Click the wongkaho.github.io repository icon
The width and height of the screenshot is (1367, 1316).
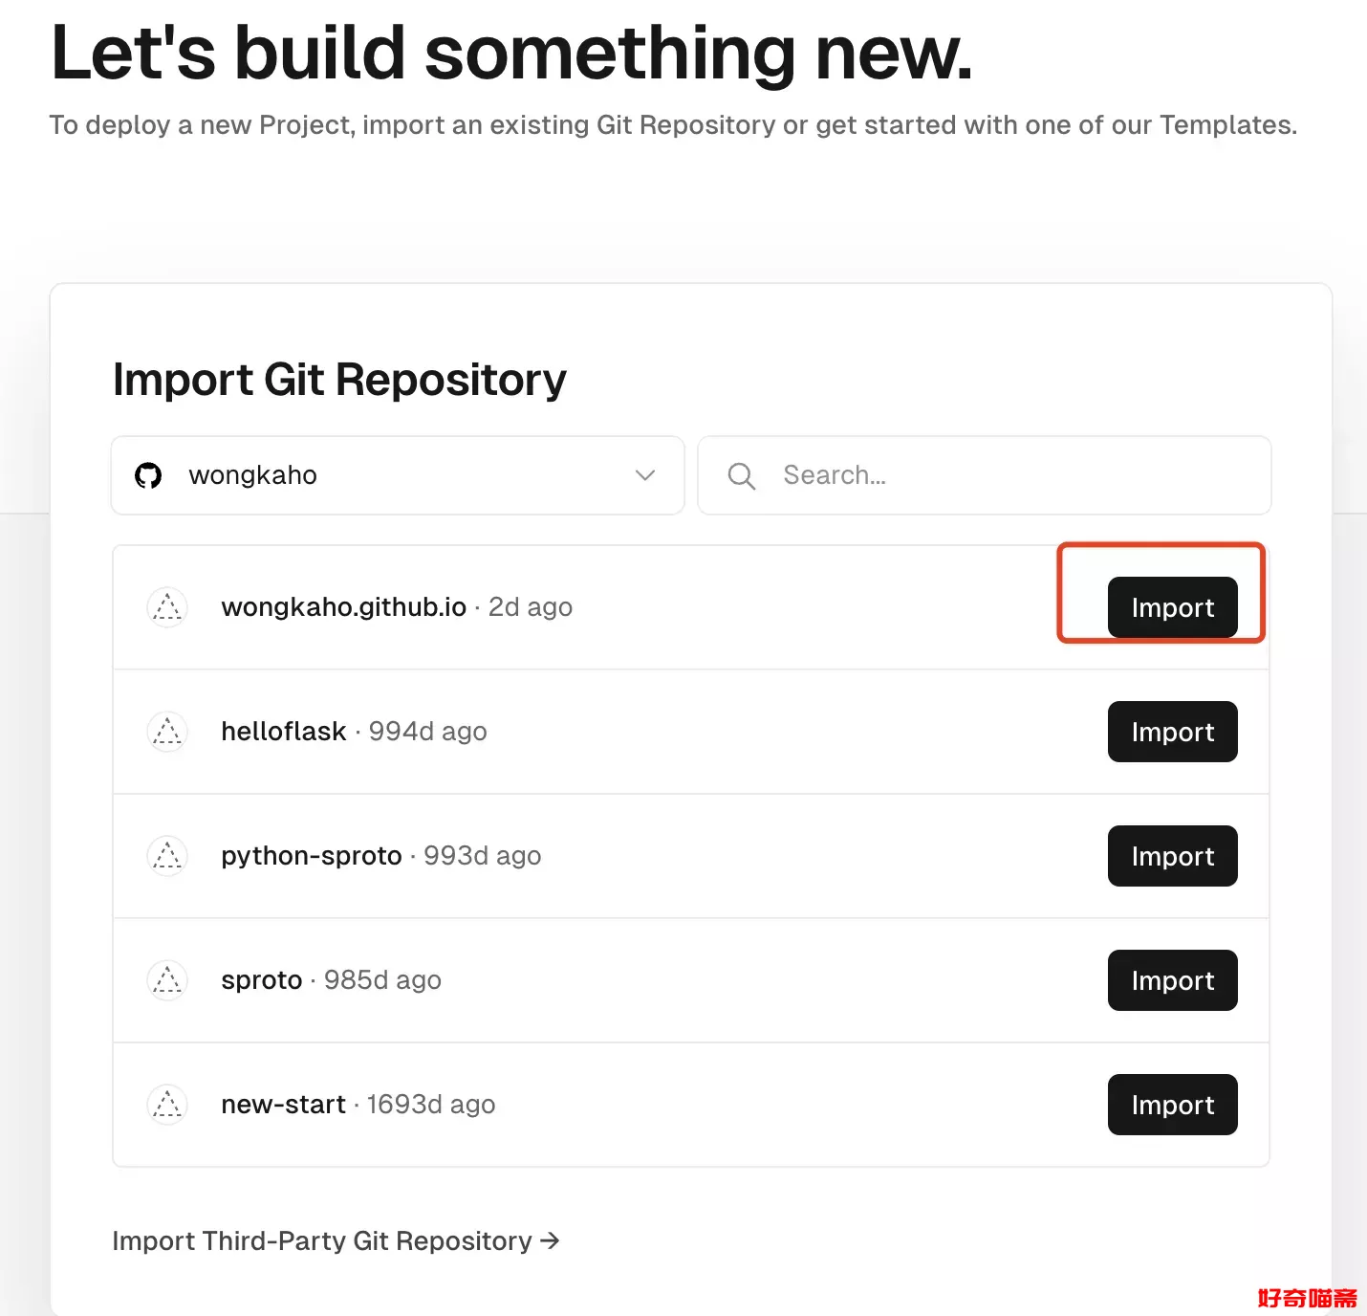167,607
